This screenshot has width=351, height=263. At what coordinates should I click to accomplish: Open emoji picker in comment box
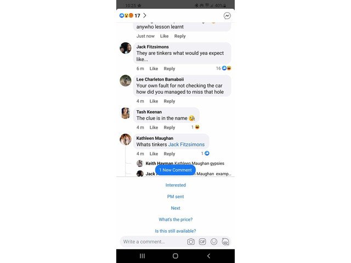tap(214, 242)
